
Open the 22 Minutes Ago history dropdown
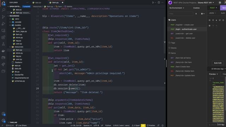click(218, 69)
